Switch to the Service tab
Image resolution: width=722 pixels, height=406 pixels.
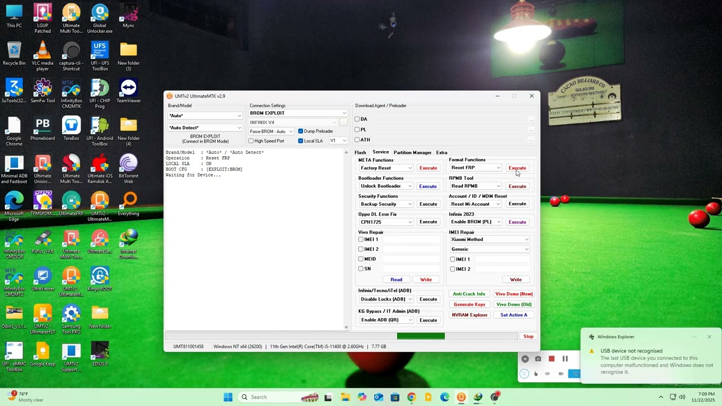(381, 152)
